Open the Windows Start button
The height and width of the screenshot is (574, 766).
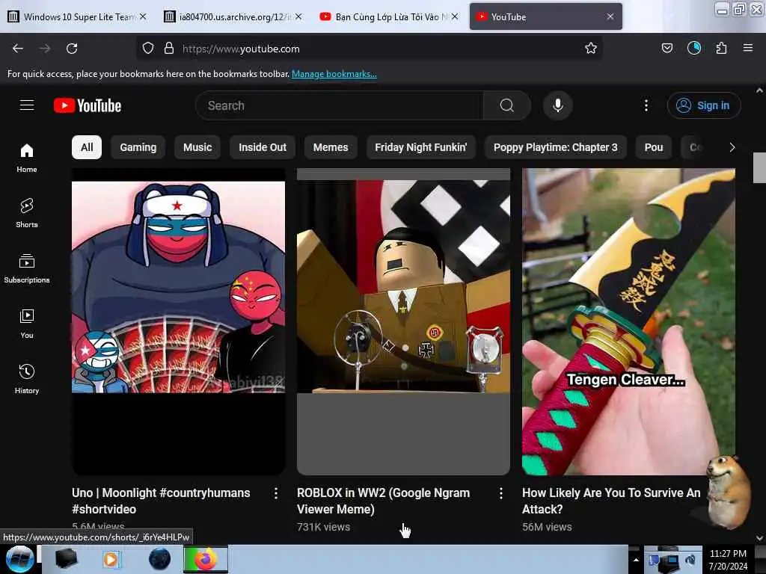[19, 559]
